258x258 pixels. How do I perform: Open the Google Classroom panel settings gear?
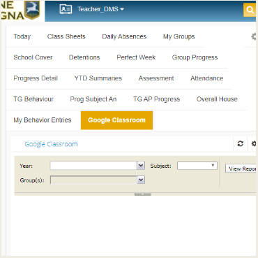254,143
